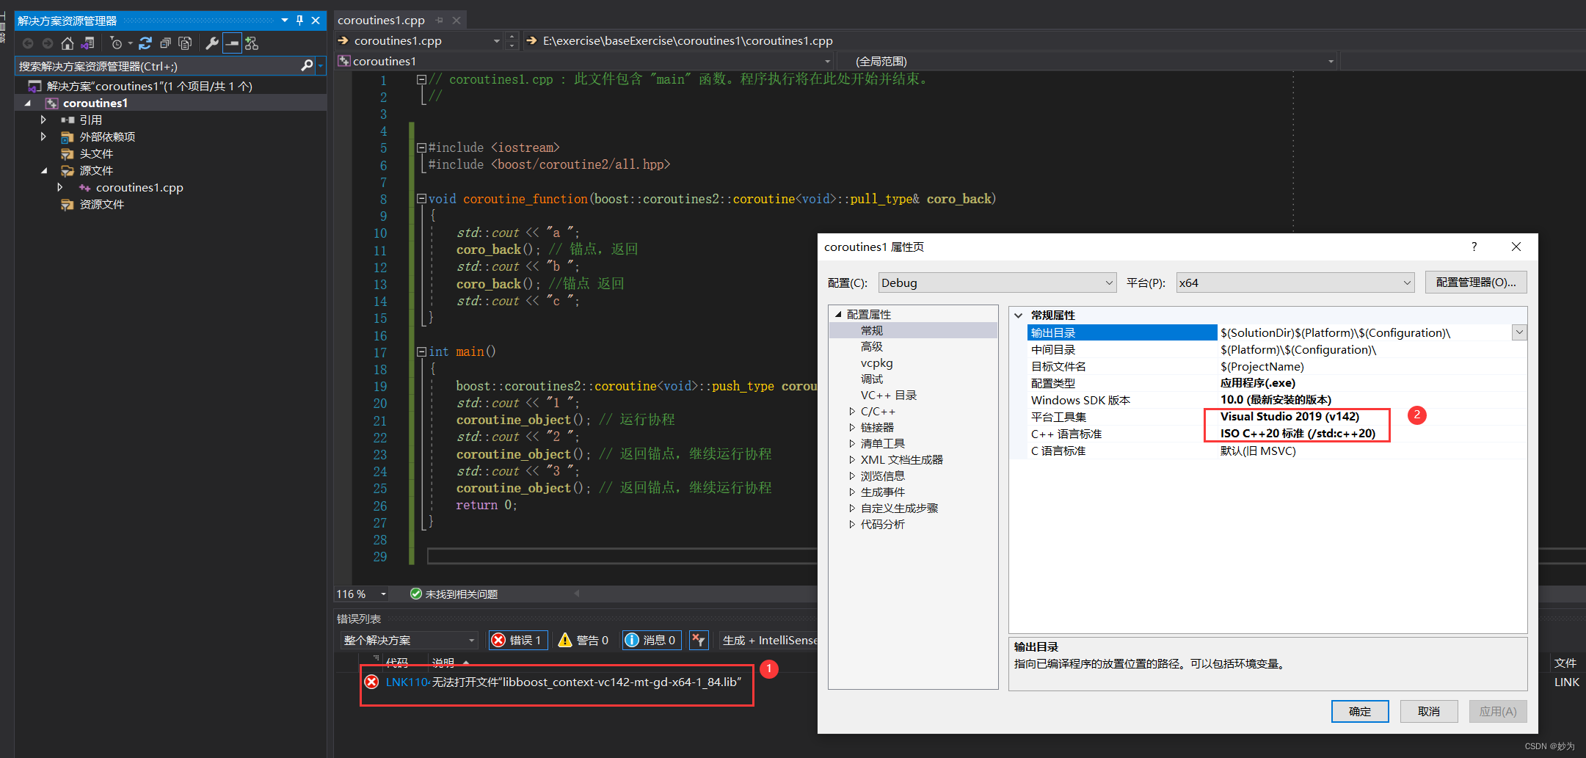Open help for the properties dialog
Viewport: 1586px width, 758px height.
(1474, 247)
